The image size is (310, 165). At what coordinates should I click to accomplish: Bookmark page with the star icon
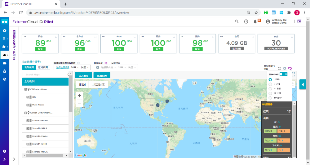pyautogui.click(x=256, y=12)
